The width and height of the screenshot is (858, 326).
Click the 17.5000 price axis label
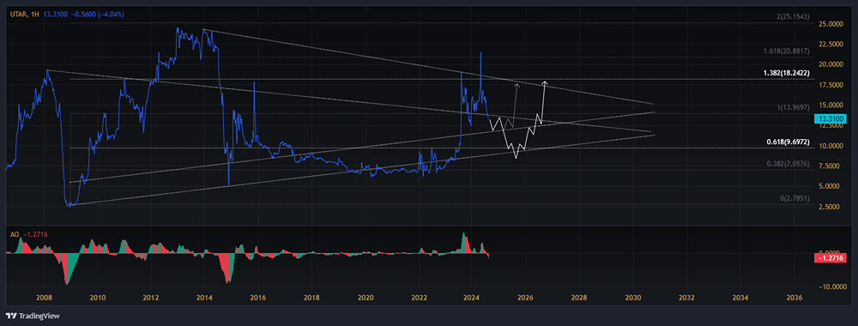[830, 85]
